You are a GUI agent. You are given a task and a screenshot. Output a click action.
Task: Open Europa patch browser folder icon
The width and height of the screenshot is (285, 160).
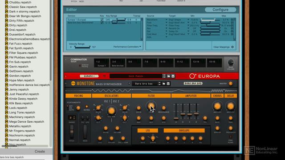(169, 76)
